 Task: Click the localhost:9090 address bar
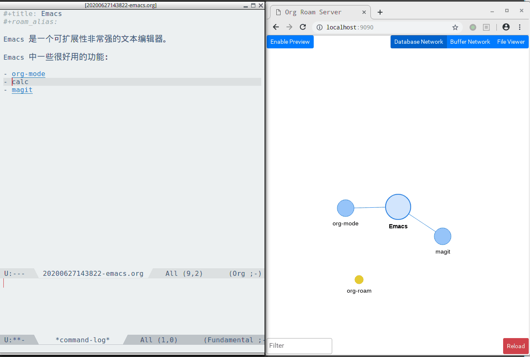point(387,27)
